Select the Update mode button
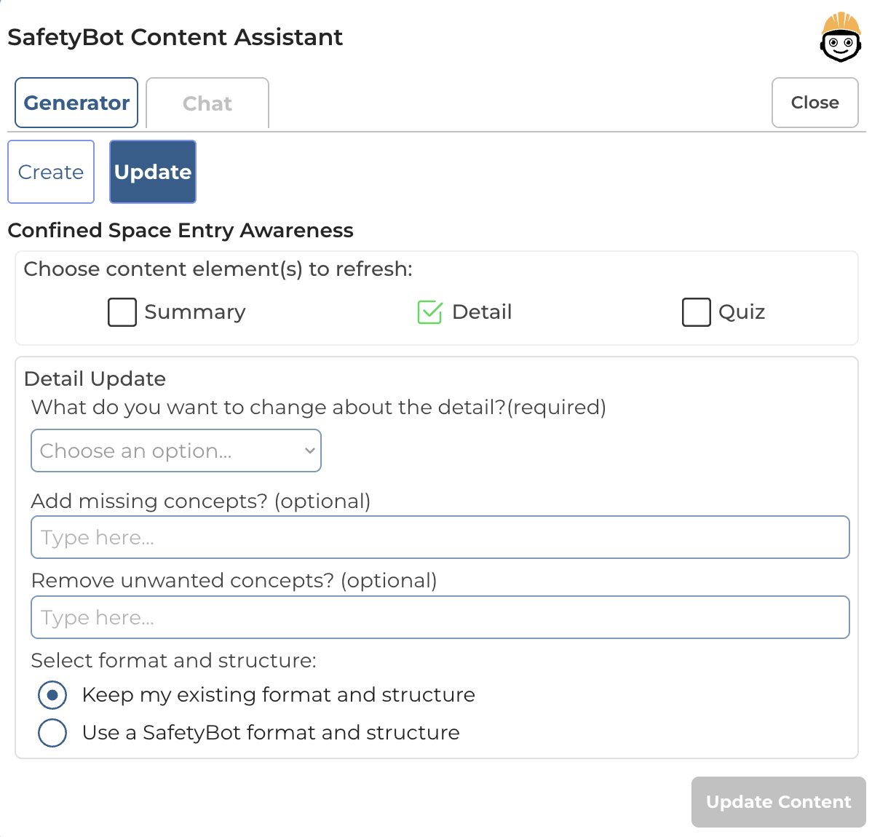Screen dimensions: 872x837 [152, 172]
